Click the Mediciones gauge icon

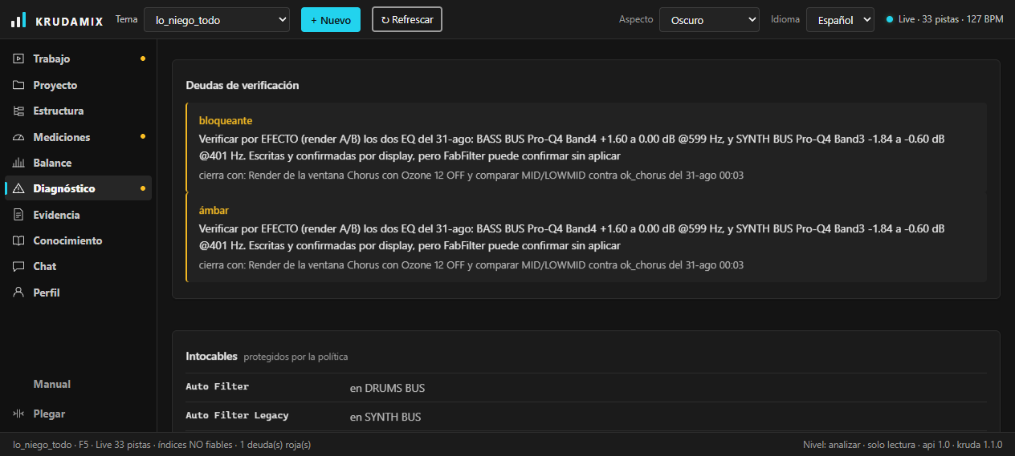click(x=18, y=137)
